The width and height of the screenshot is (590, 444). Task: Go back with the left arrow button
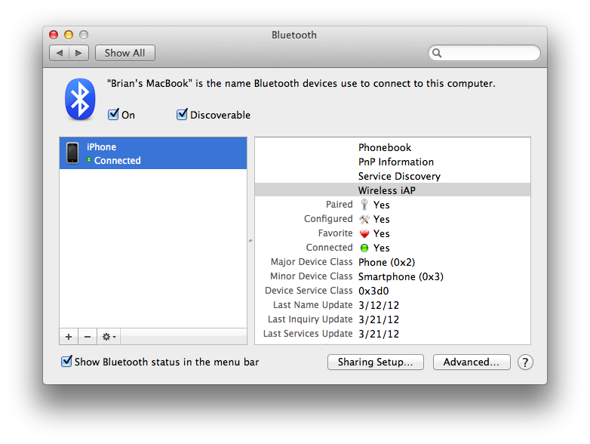point(59,53)
